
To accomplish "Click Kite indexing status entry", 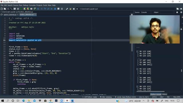I will click(x=106, y=97).
